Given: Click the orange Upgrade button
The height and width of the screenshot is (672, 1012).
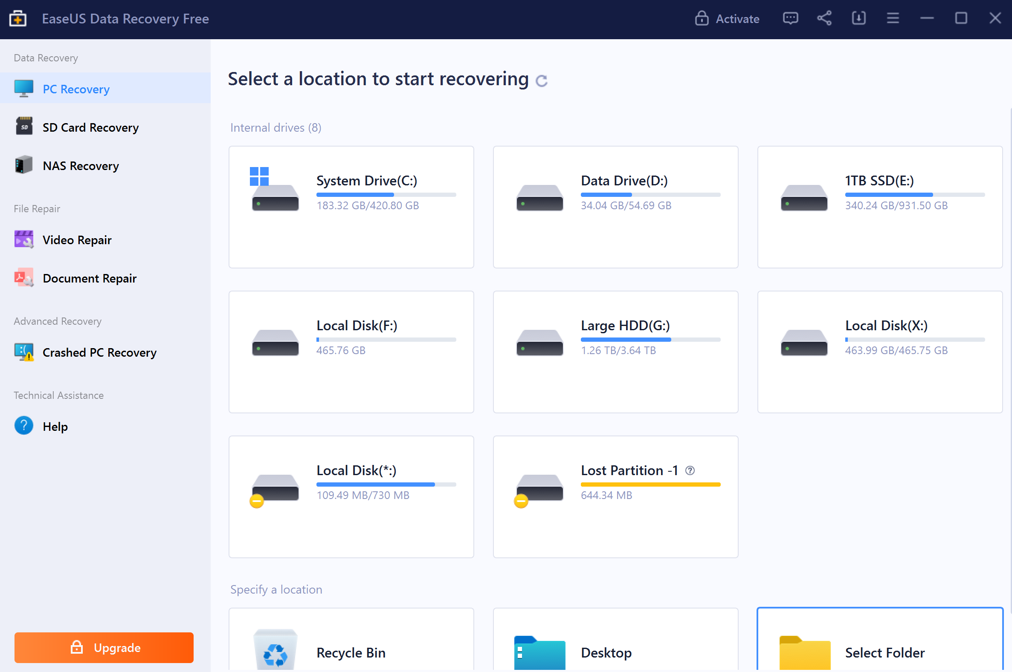Looking at the screenshot, I should (104, 647).
